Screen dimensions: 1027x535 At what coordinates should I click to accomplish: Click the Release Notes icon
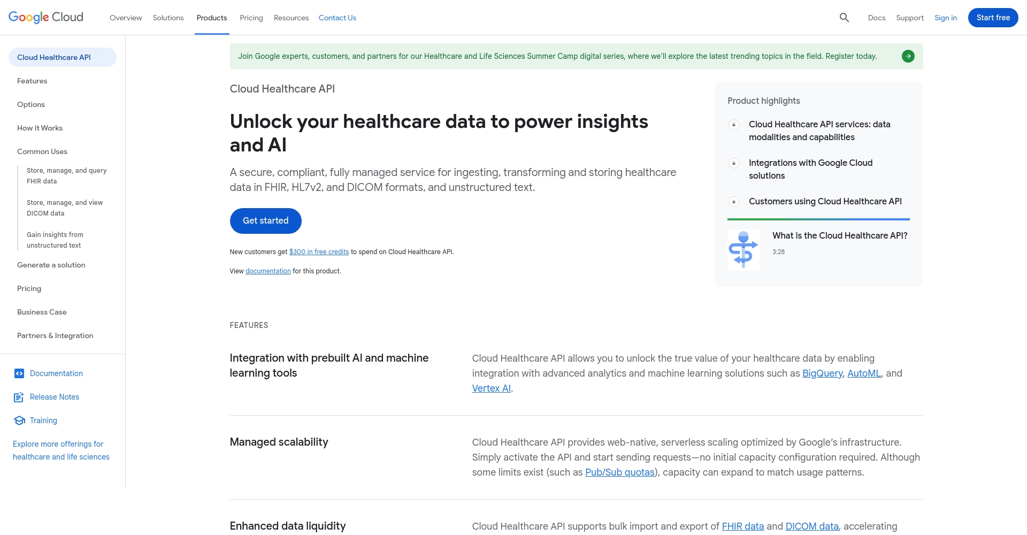click(19, 397)
